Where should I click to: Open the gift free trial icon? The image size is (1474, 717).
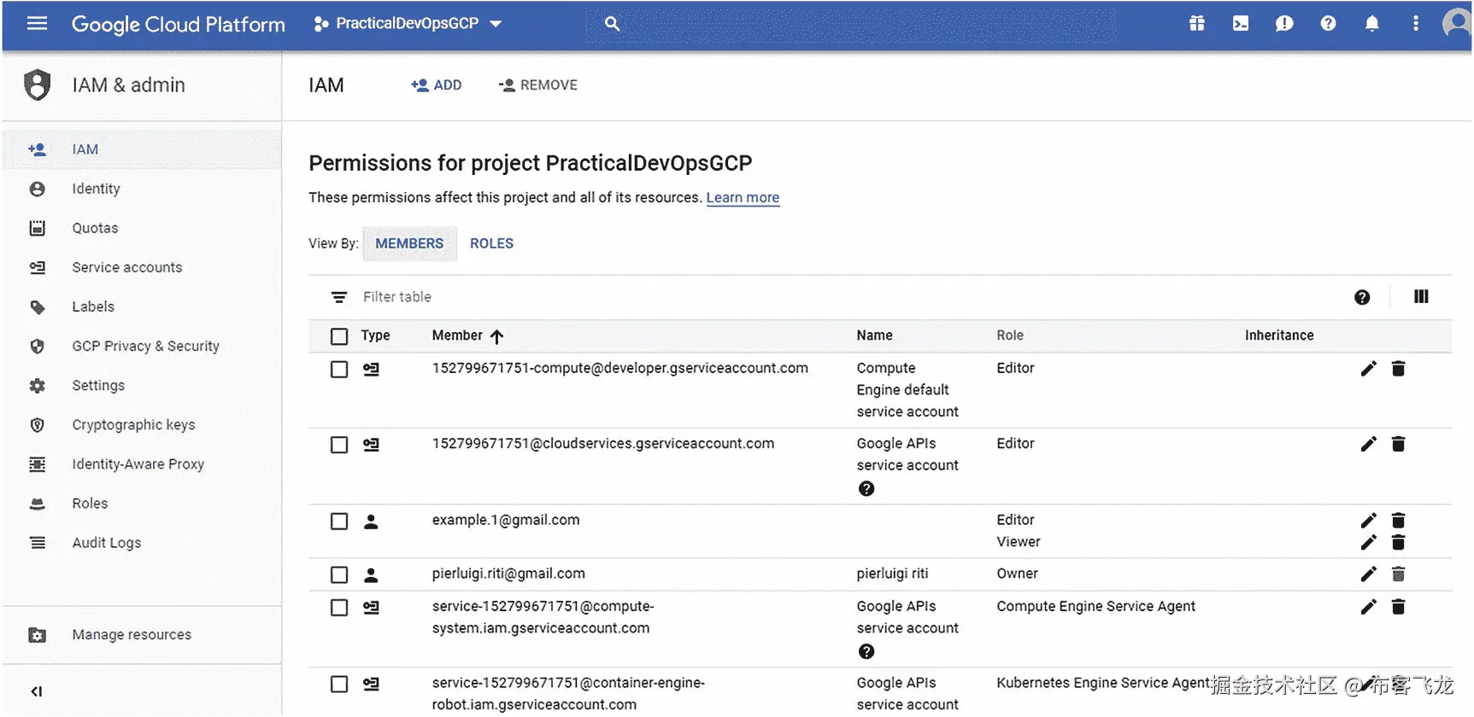[x=1196, y=24]
